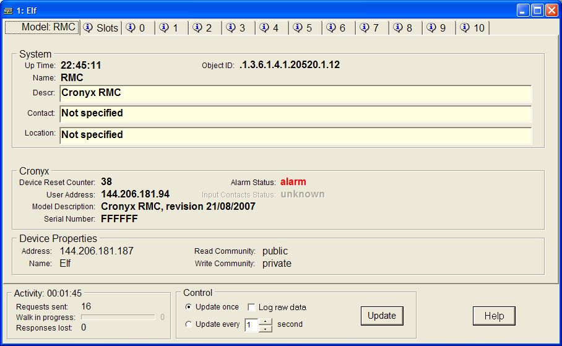Click the Device Properties Name value Elf
562x346 pixels.
tap(65, 264)
